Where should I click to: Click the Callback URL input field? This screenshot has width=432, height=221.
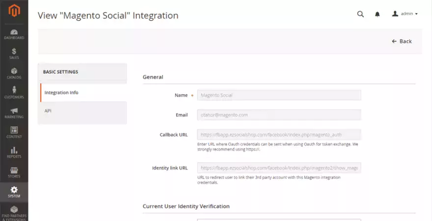point(279,135)
